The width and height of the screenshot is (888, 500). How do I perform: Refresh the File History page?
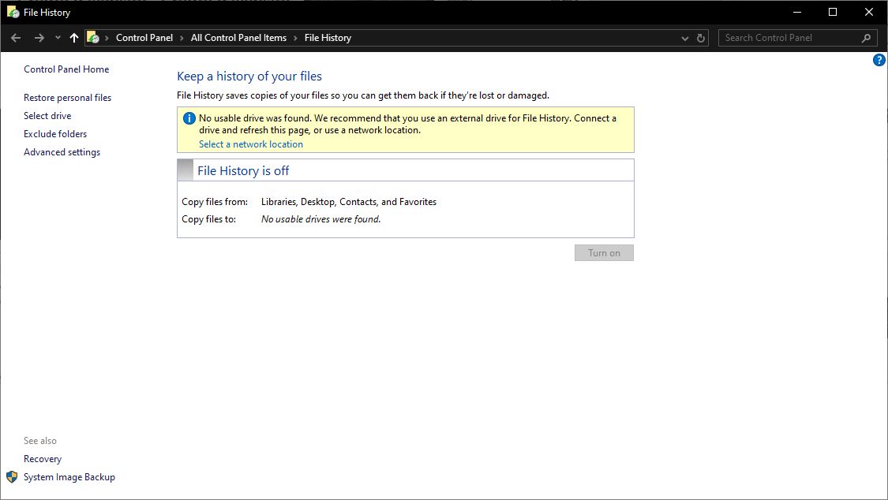pos(701,38)
